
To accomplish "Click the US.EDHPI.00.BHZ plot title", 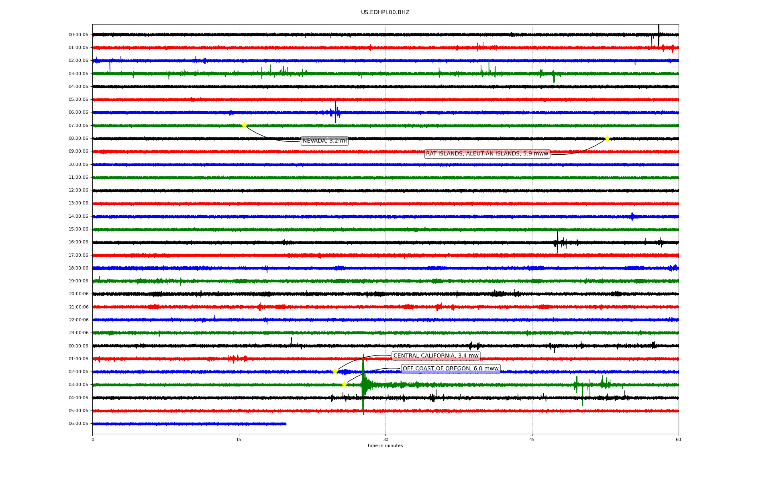I will coord(385,12).
